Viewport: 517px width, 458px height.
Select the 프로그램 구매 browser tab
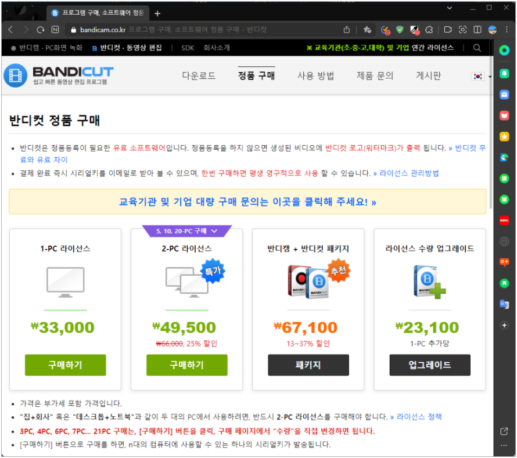pyautogui.click(x=98, y=13)
